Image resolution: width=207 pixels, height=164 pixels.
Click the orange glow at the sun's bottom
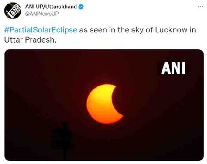pyautogui.click(x=106, y=119)
